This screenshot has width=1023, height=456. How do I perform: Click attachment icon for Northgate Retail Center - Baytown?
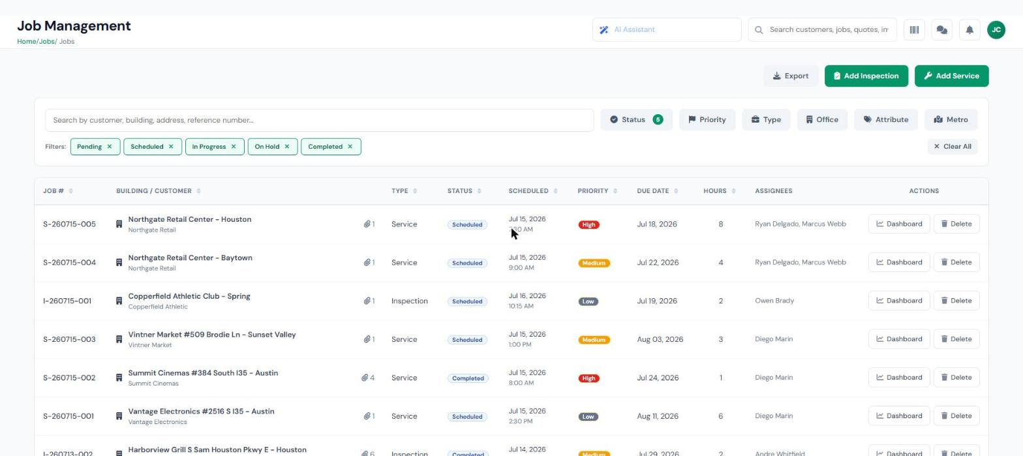tap(367, 263)
